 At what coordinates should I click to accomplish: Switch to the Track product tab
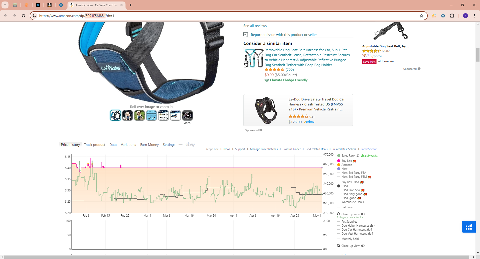tap(95, 145)
